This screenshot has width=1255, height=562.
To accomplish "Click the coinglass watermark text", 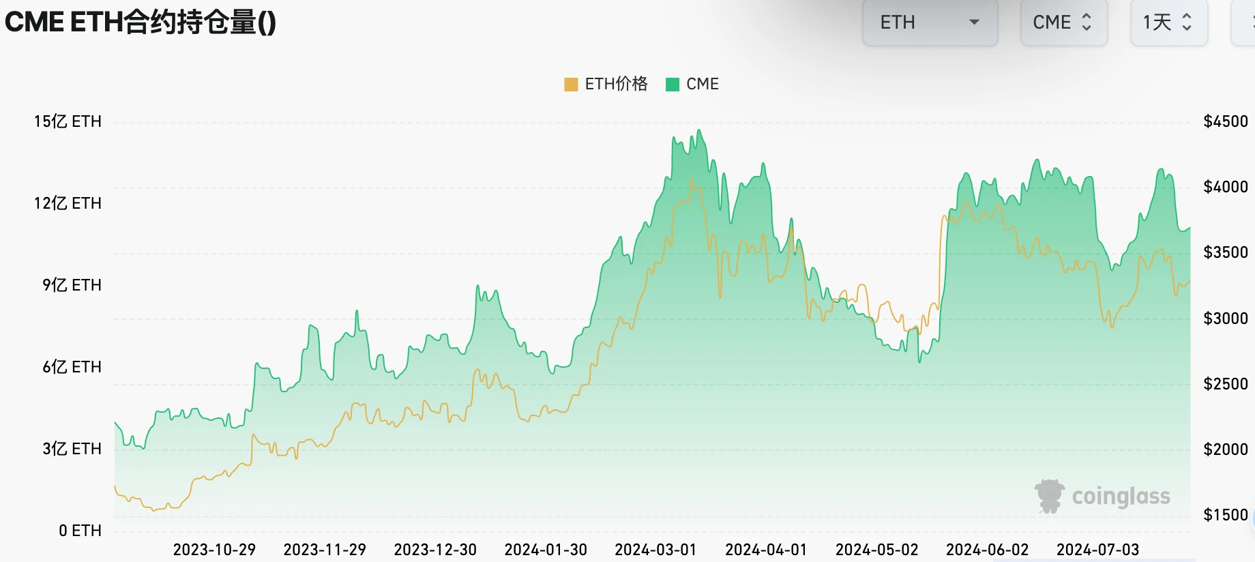I will click(1121, 497).
